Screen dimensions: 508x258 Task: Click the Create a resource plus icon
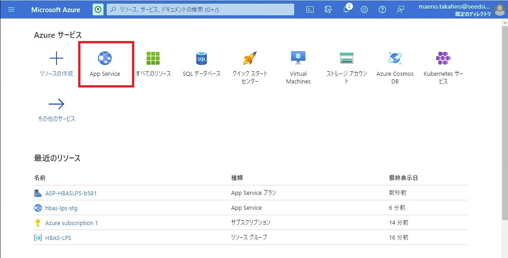point(56,58)
